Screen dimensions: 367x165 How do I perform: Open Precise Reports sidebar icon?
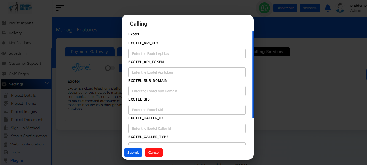(x=4, y=23)
